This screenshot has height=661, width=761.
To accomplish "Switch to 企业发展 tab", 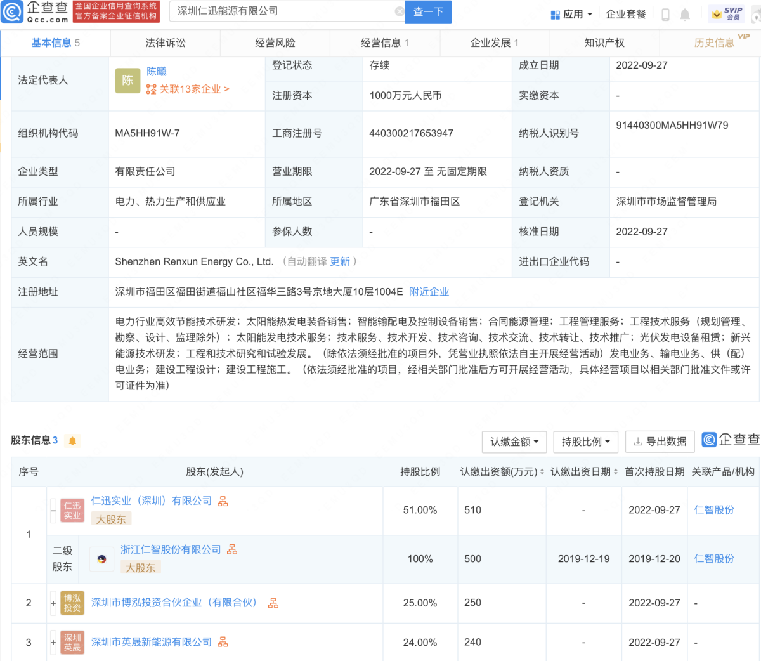I will 495,43.
